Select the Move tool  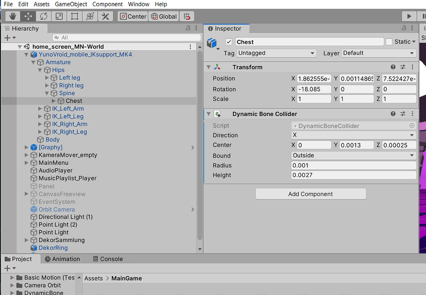click(28, 16)
